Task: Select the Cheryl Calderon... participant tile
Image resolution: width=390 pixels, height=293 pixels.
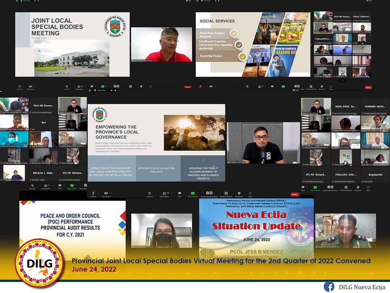Action: (362, 17)
